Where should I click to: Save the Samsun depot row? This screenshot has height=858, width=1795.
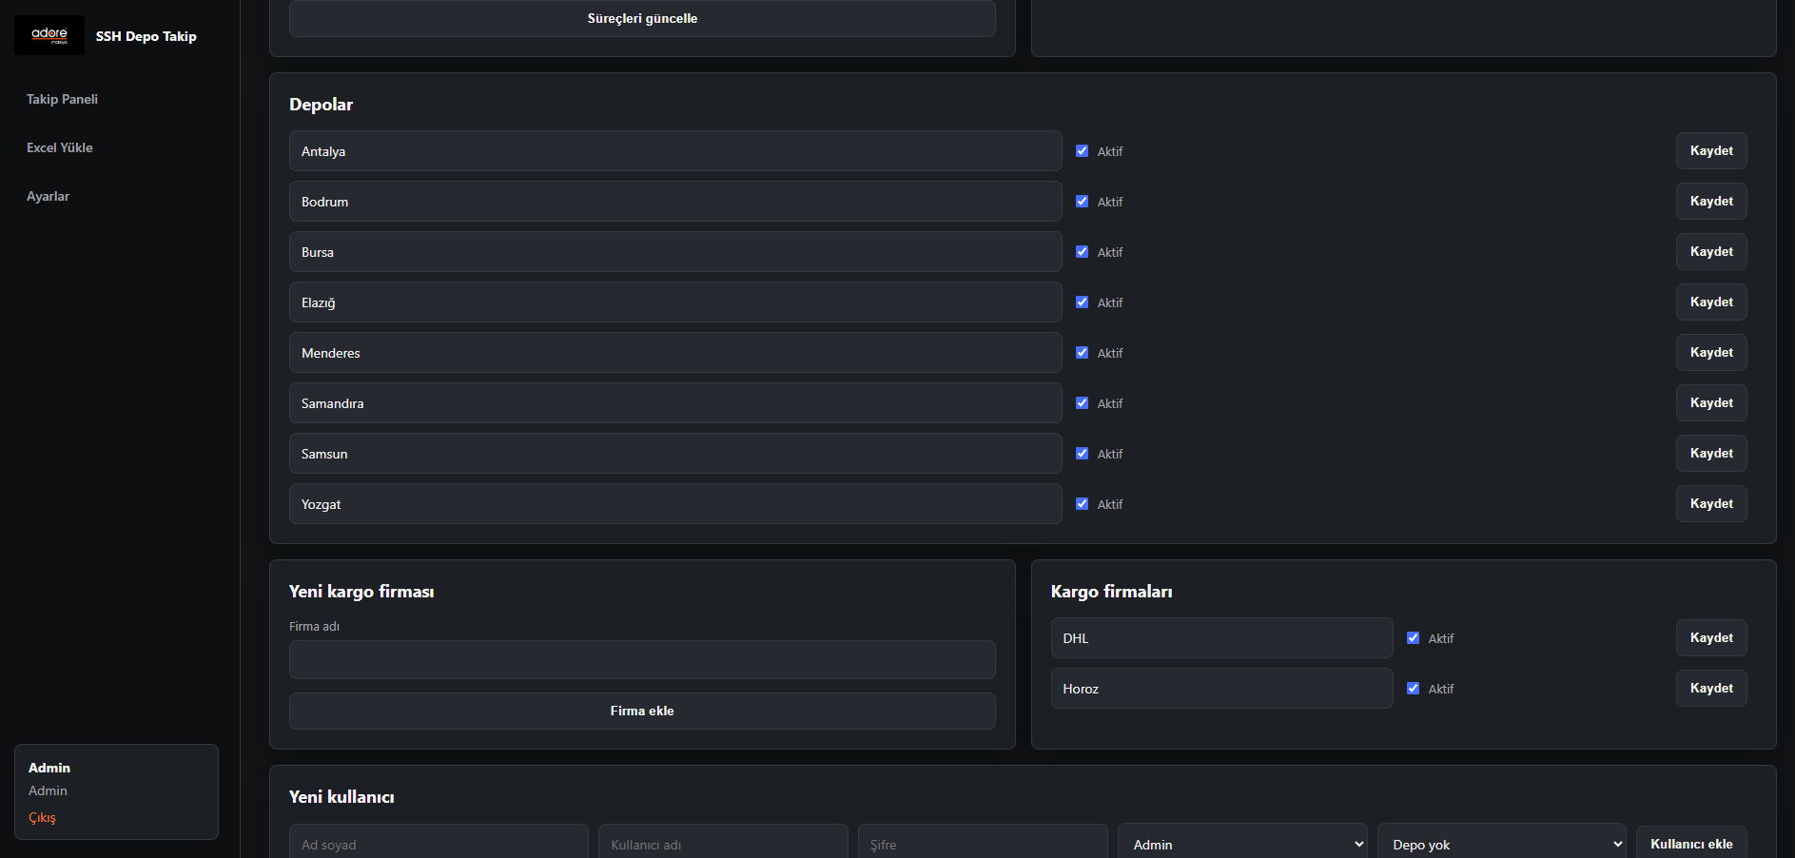click(x=1711, y=454)
